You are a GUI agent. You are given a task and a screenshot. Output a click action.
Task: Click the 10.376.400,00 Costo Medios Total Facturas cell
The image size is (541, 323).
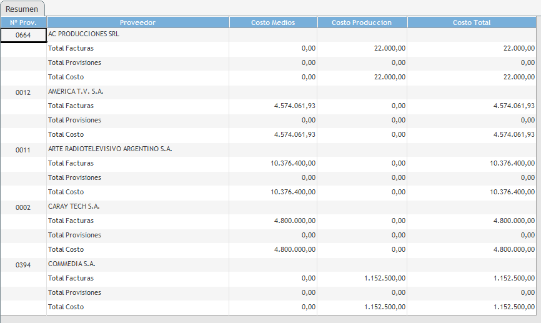point(292,163)
